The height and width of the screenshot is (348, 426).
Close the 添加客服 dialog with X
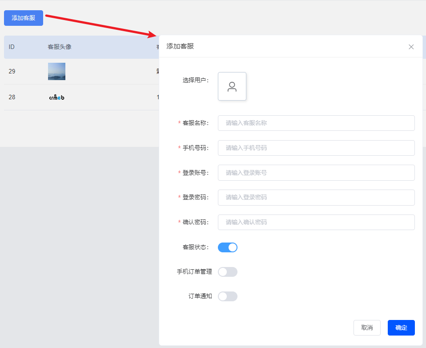(x=411, y=47)
